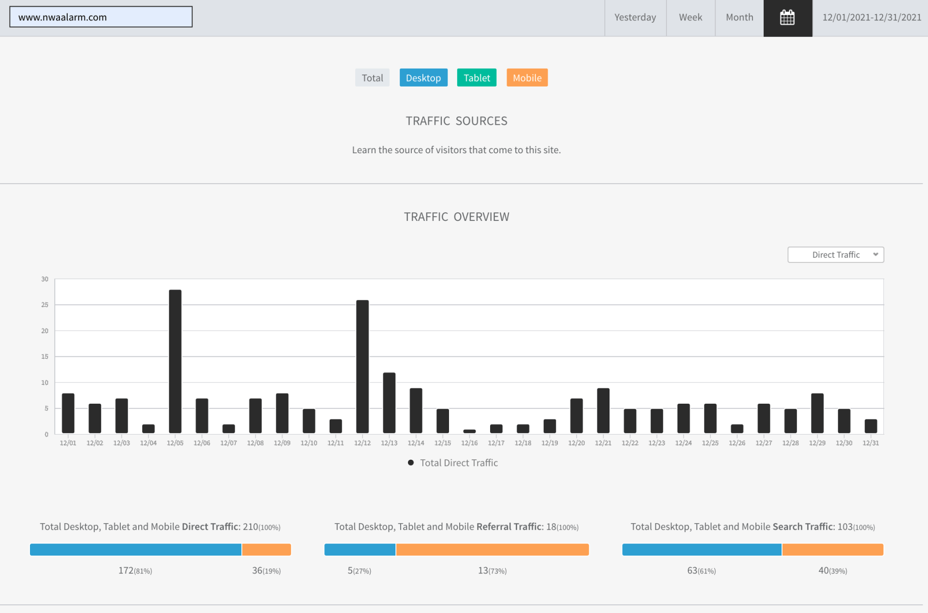Toggle the Mobile device filter
The image size is (928, 613).
527,78
